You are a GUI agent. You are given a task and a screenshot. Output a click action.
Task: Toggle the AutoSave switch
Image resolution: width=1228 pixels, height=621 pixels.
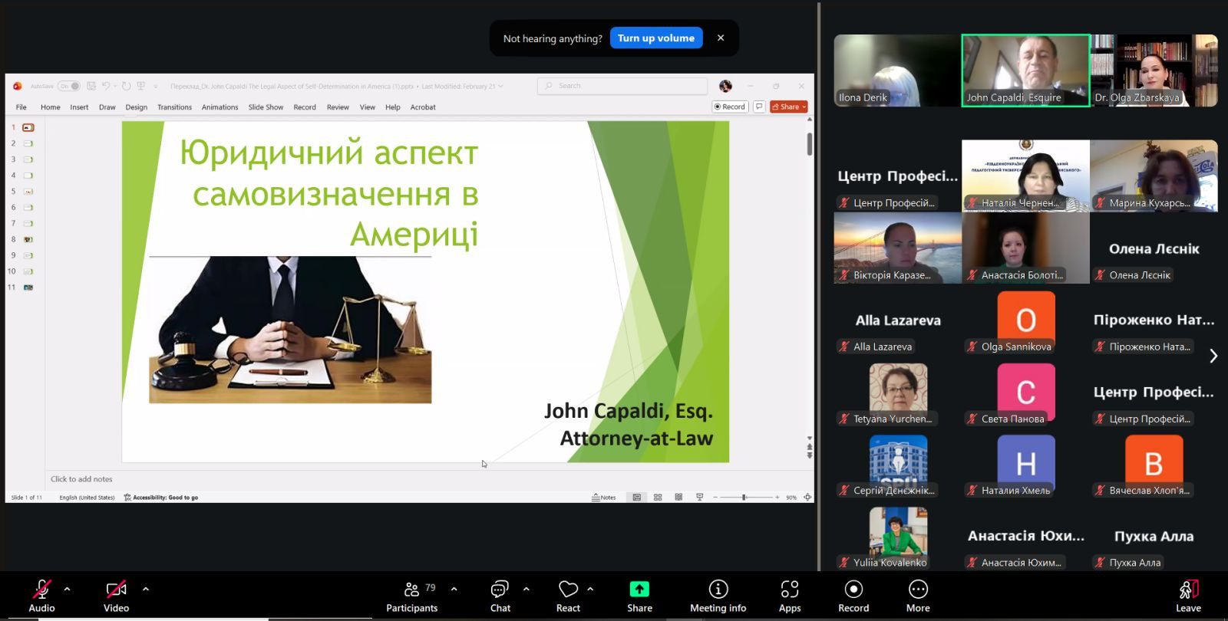tap(69, 86)
